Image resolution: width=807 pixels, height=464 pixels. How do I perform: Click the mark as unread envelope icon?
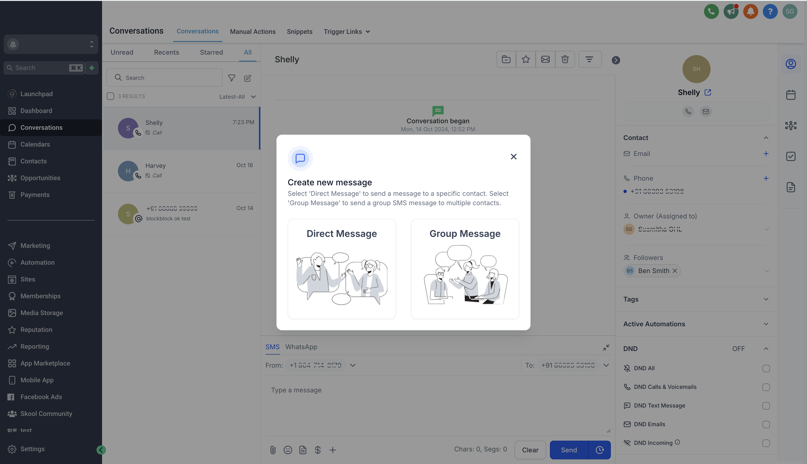pos(545,59)
